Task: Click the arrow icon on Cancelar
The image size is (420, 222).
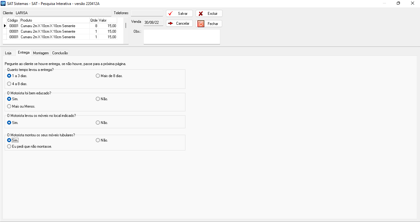Action: (170, 23)
